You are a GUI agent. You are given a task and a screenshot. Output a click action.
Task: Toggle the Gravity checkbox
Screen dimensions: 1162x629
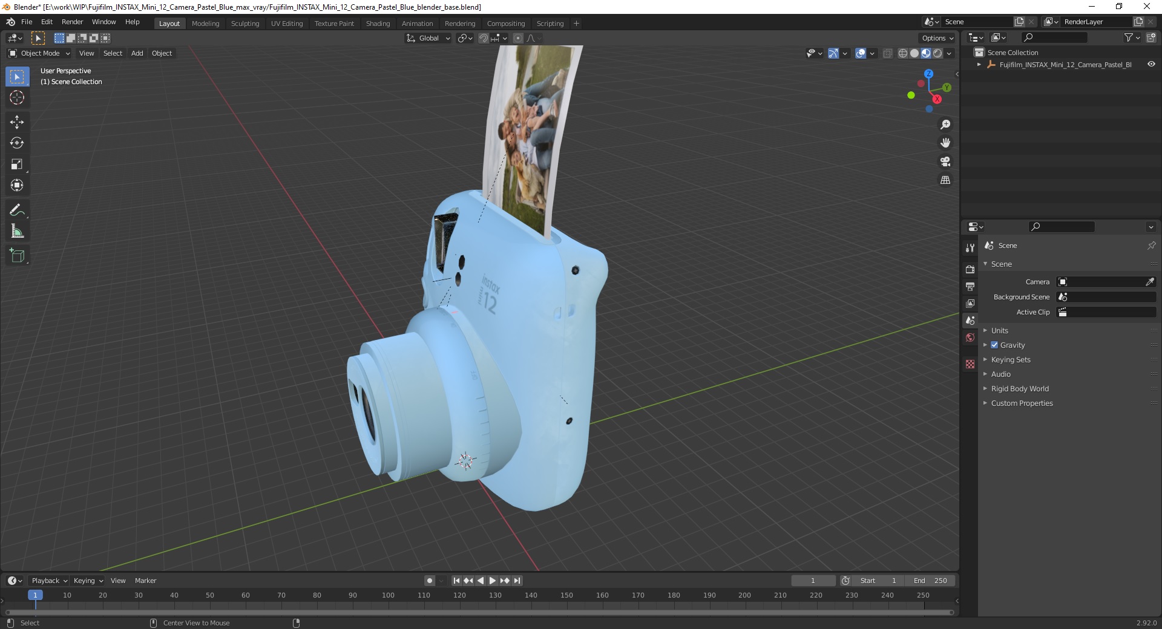point(994,345)
